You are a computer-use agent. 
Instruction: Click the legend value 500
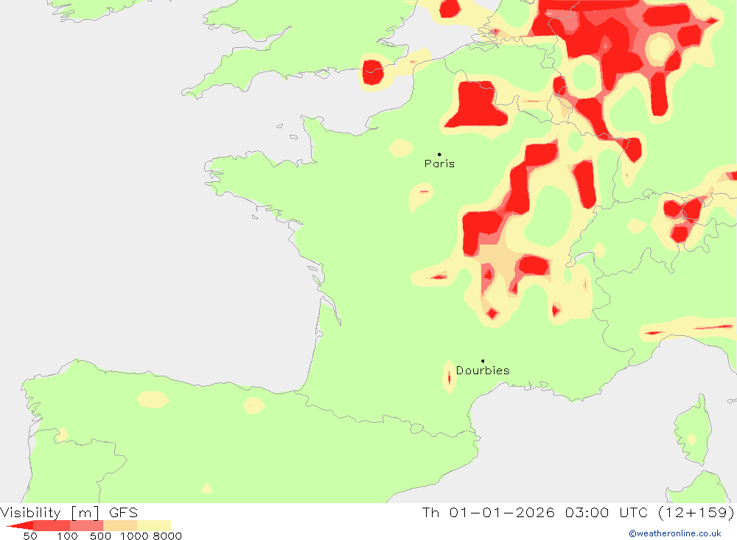[100, 536]
